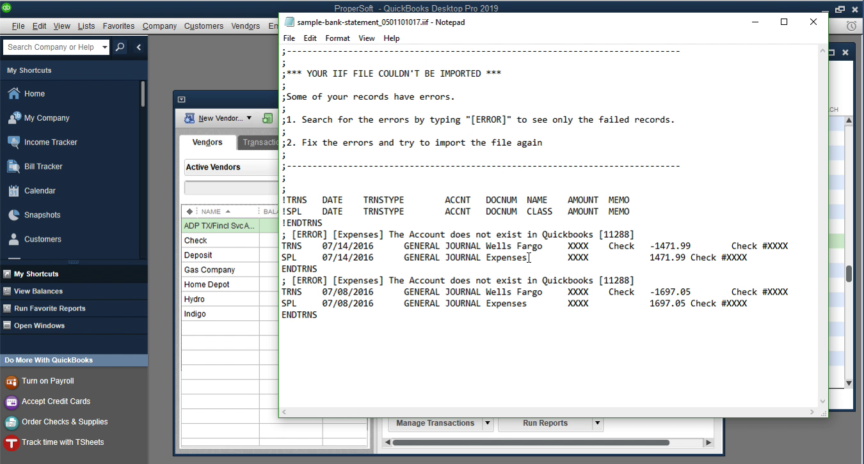Screen dimensions: 864x464
Task: Open QuickBooks Customers menu
Action: click(x=204, y=26)
